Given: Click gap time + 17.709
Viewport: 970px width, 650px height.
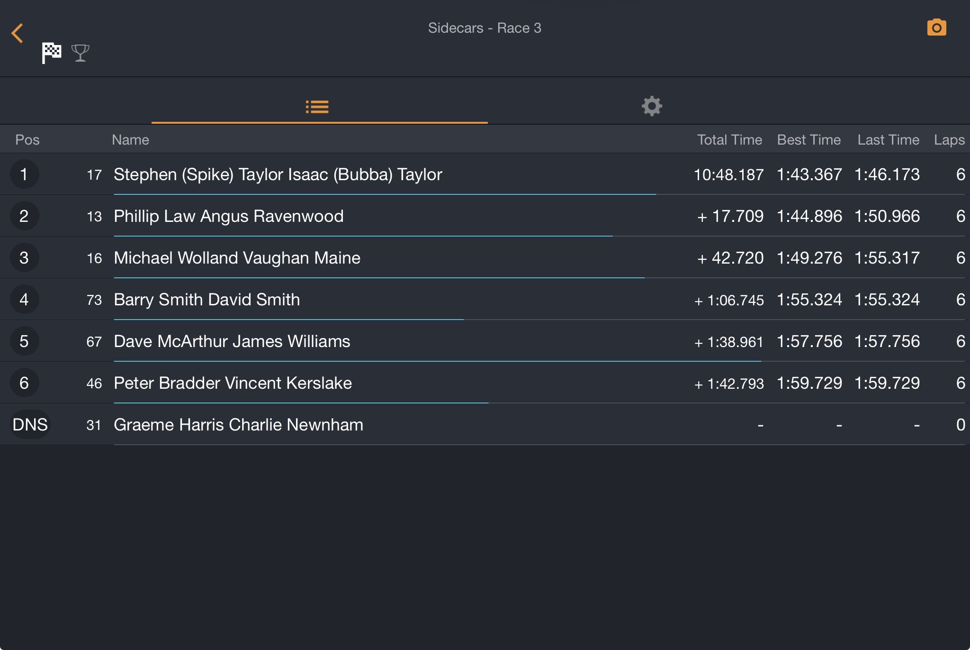Looking at the screenshot, I should [730, 216].
